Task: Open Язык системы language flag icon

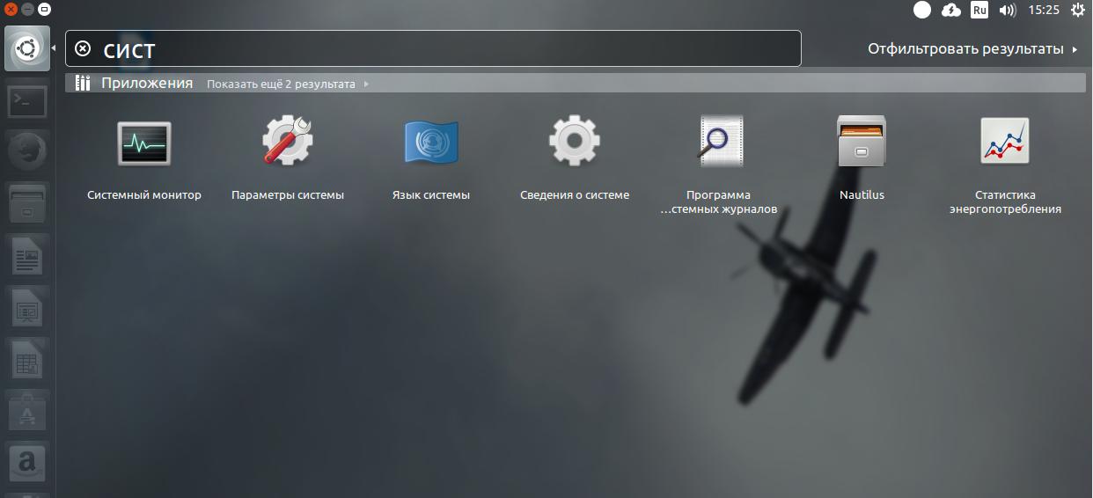Action: (431, 142)
